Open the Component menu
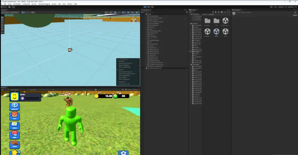 26,4
